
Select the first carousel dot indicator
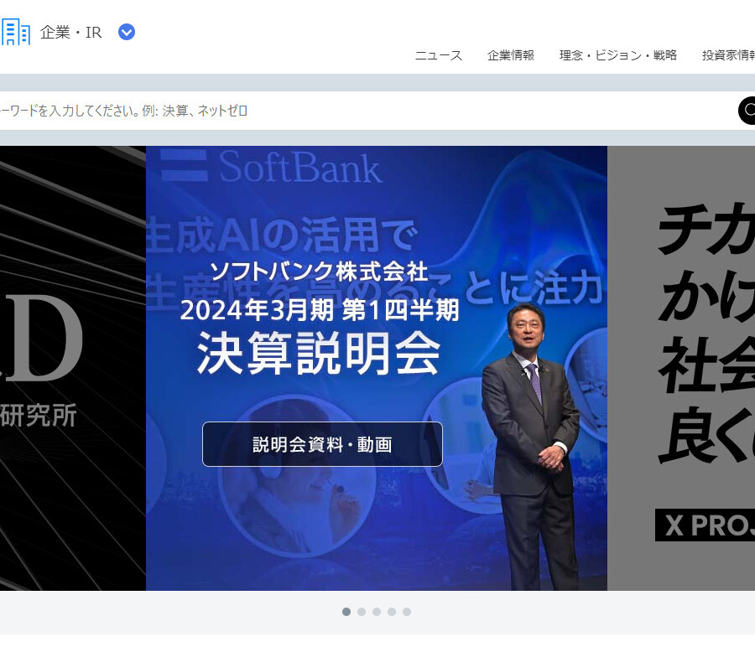click(346, 612)
